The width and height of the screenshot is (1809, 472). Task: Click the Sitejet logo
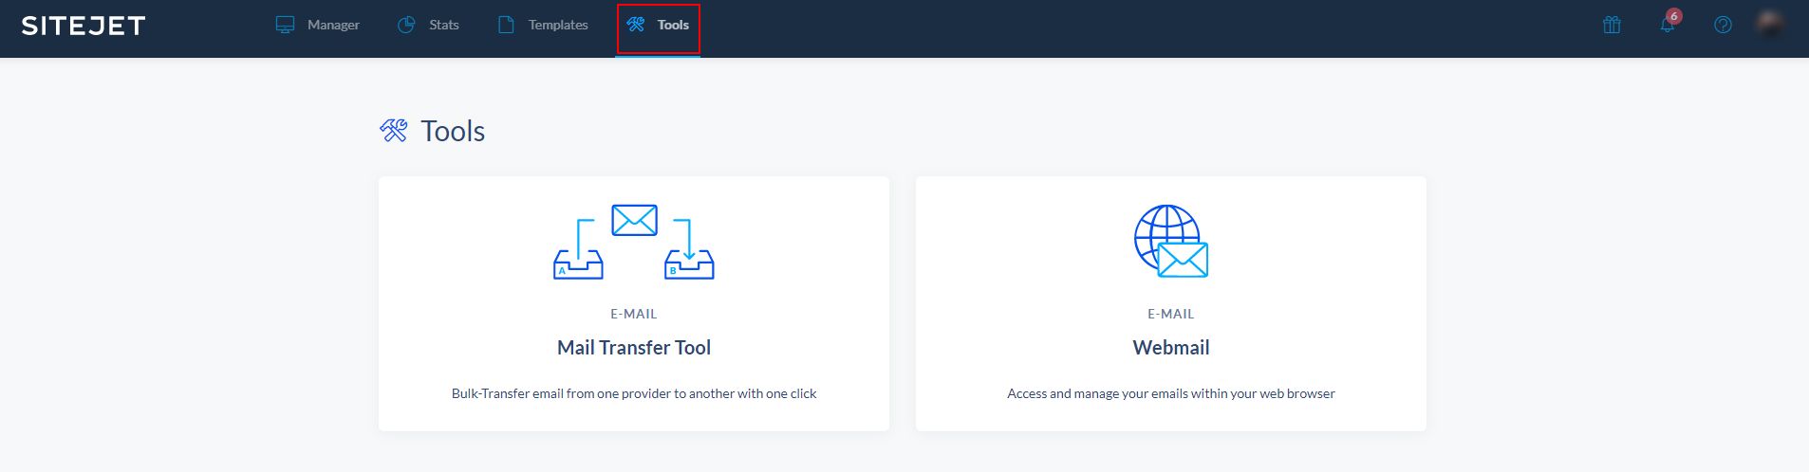coord(84,26)
